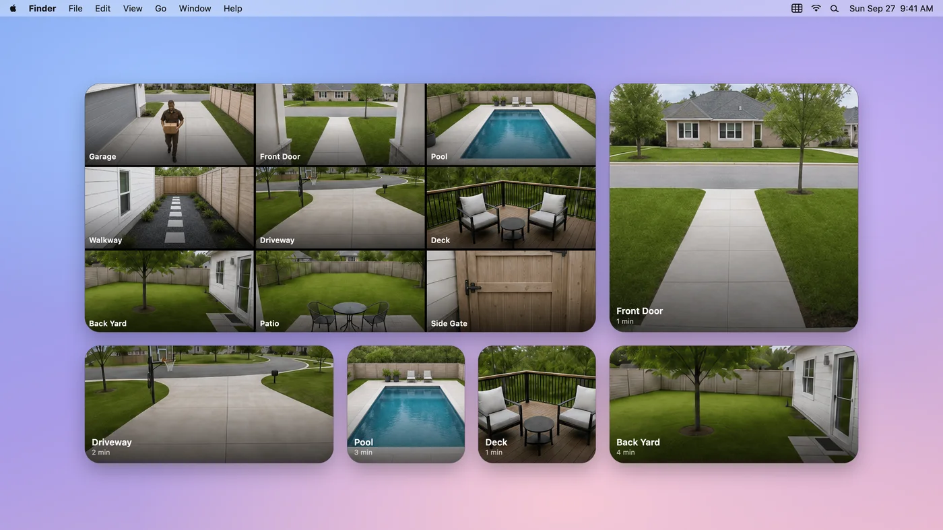Select the Walkway camera tile

[x=170, y=208]
